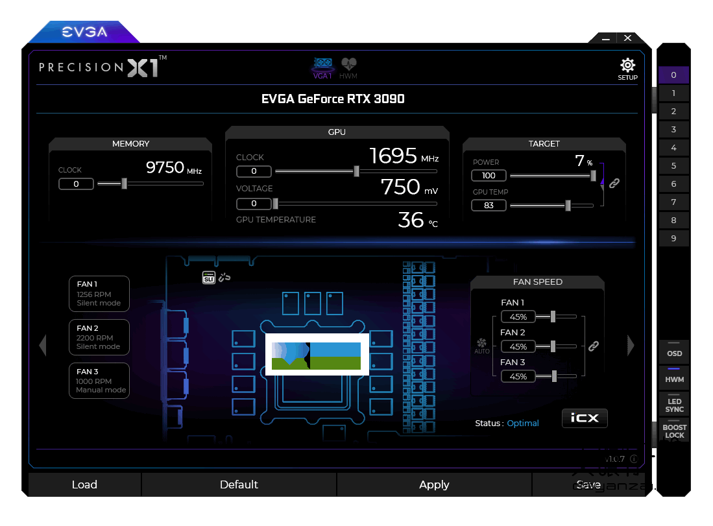Image resolution: width=713 pixels, height=526 pixels.
Task: Toggle the OSD option
Action: [674, 352]
